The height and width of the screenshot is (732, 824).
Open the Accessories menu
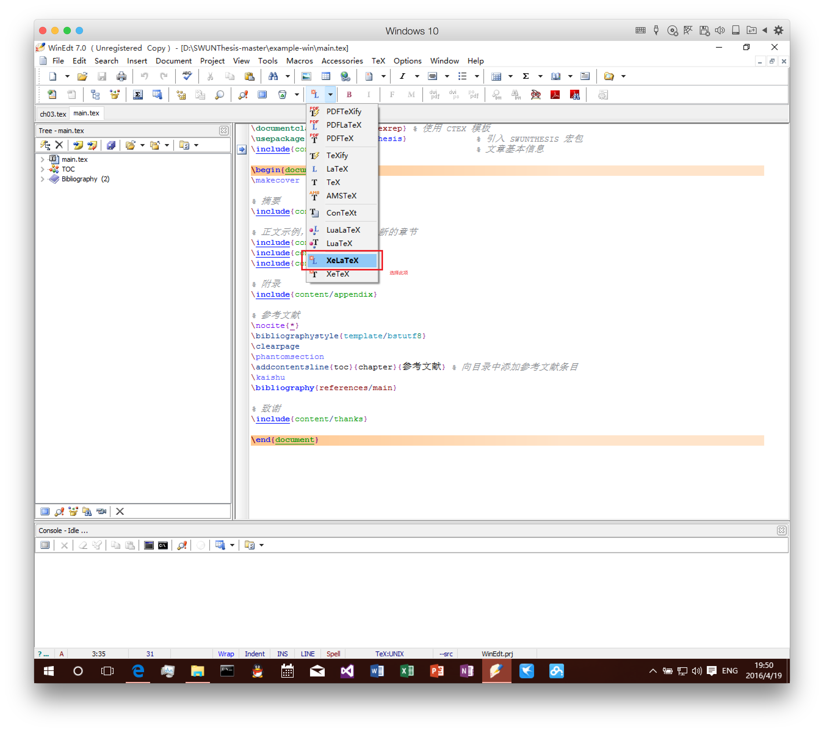pos(342,61)
